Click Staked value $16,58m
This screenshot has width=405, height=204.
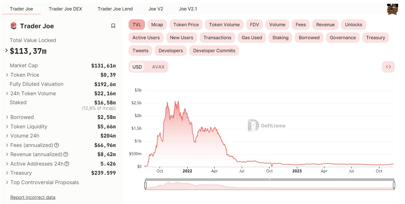pos(105,103)
